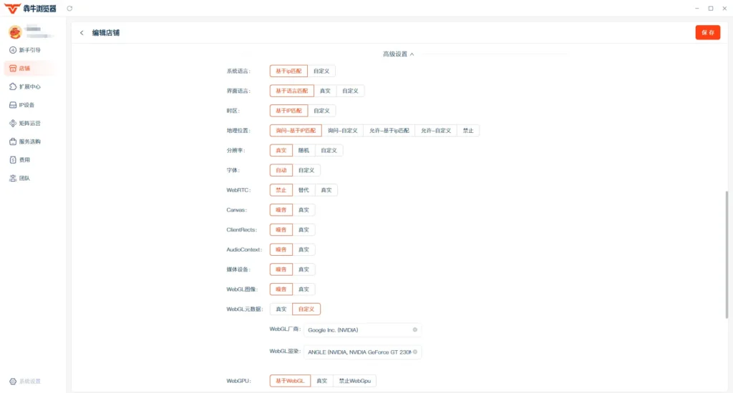Open 系统设置 gear at sidebar bottom
The width and height of the screenshot is (733, 393).
(25, 382)
